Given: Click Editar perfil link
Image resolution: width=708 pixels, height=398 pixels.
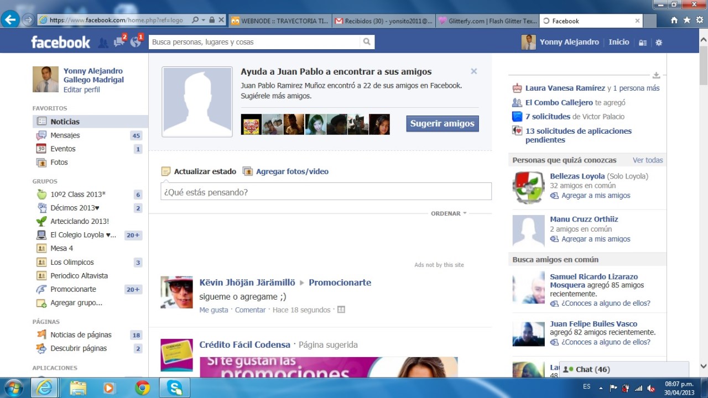Looking at the screenshot, I should (x=81, y=90).
